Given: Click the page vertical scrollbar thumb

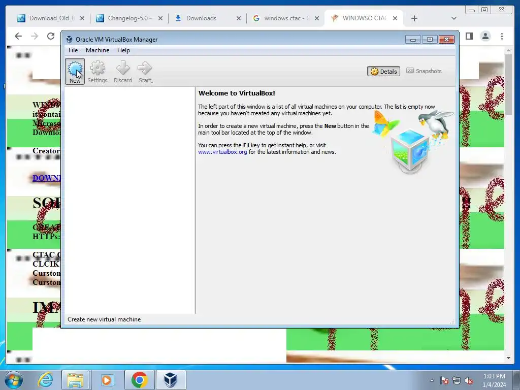Looking at the screenshot, I should (x=508, y=84).
